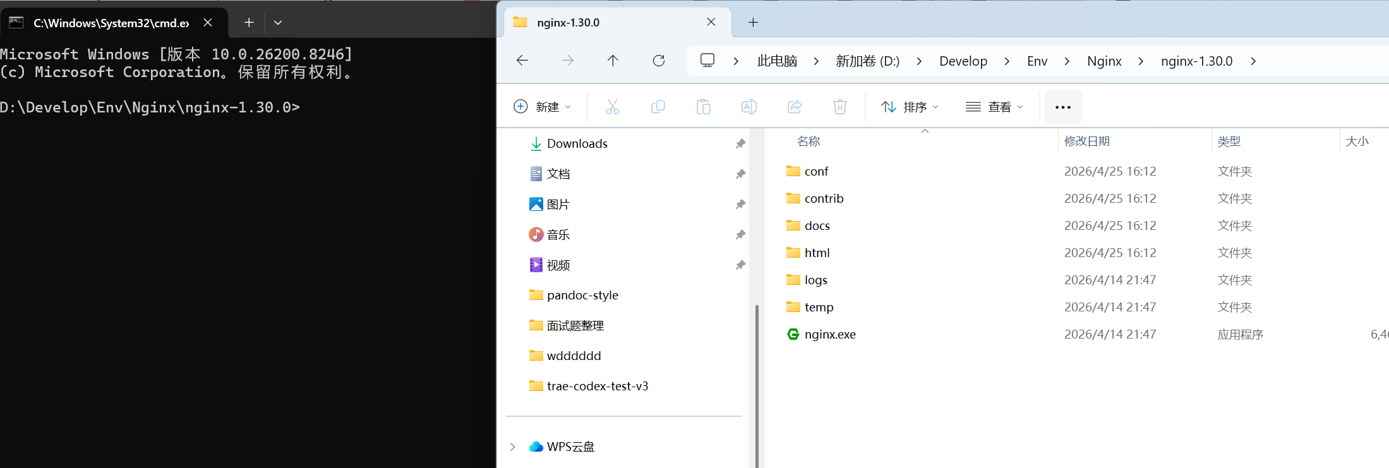Click the Rename icon in toolbar
The height and width of the screenshot is (468, 1389).
749,107
